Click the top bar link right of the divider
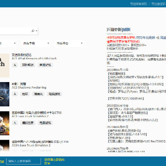The width and height of the screenshot is (166, 166). (x=159, y=4)
